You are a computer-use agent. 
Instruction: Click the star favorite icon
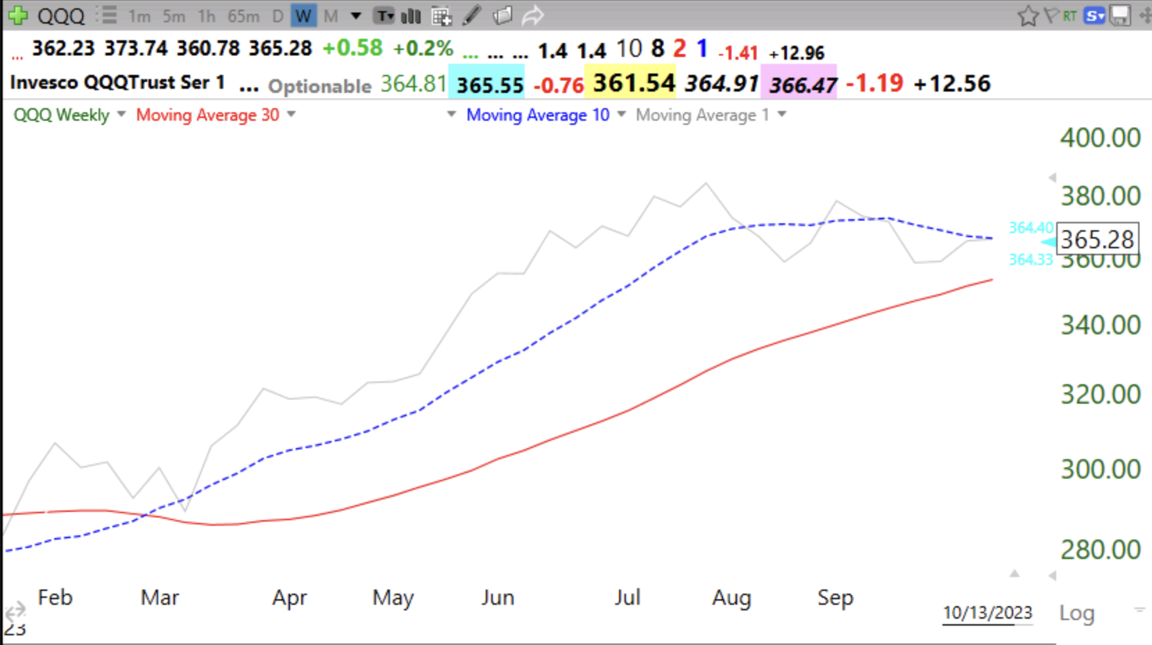coord(1028,16)
